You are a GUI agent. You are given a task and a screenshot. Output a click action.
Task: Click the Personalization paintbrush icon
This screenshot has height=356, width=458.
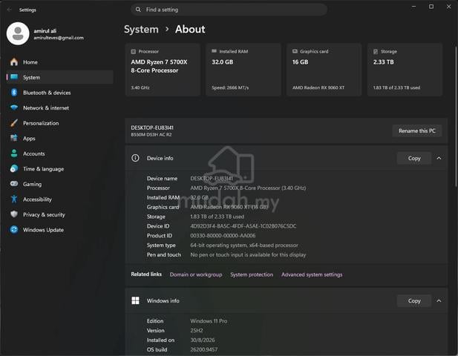coord(14,123)
